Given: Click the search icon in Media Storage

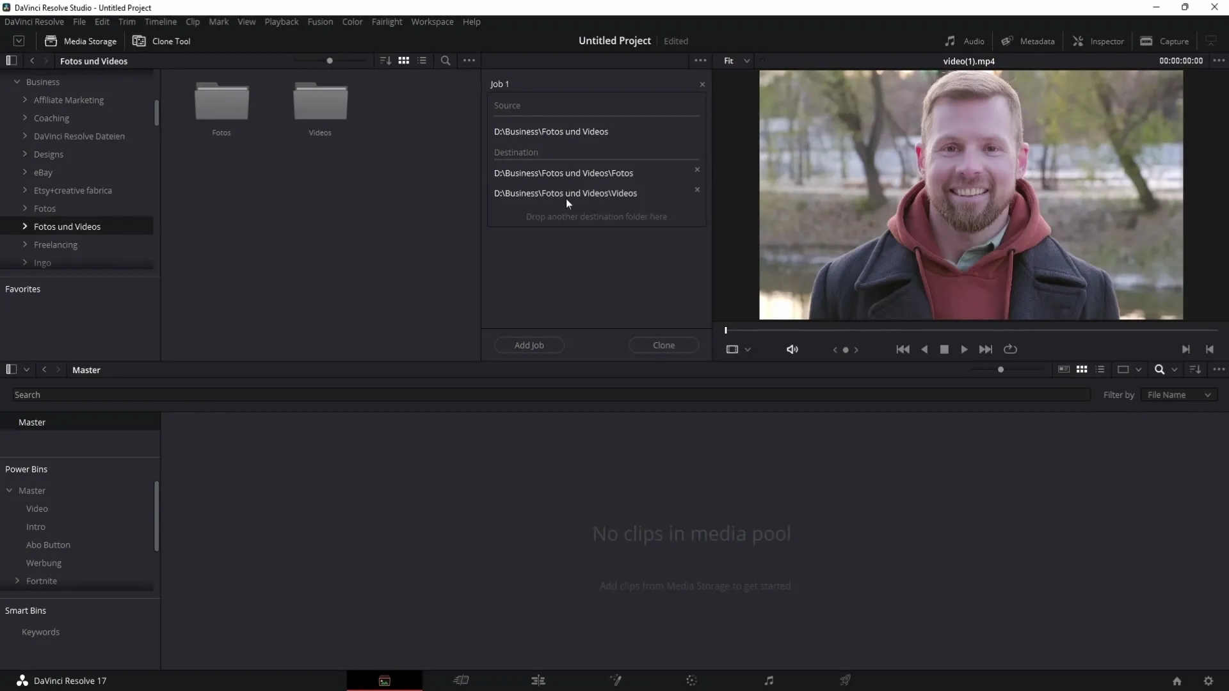Looking at the screenshot, I should tap(446, 61).
